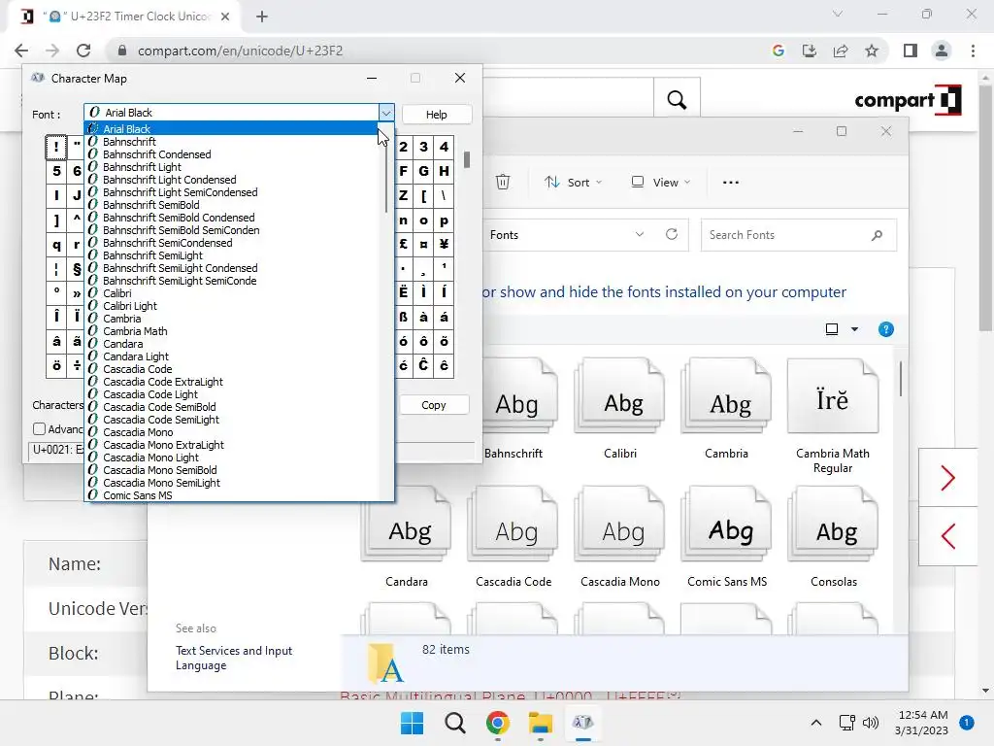Screen dimensions: 994x746
Task: Click the Copy button
Action: tap(434, 405)
